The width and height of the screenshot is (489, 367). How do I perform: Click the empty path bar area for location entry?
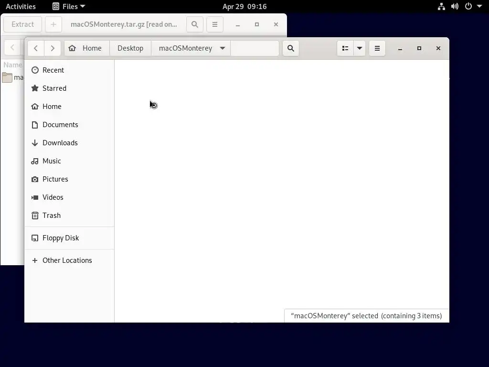[x=255, y=48]
